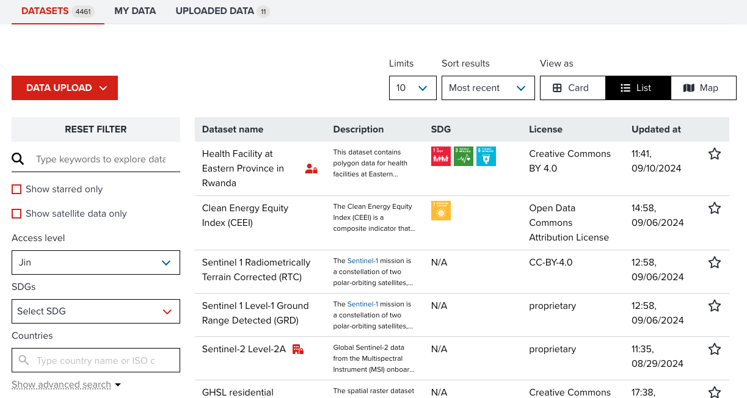The width and height of the screenshot is (747, 398).
Task: Enable Show starred only
Action: (x=16, y=189)
